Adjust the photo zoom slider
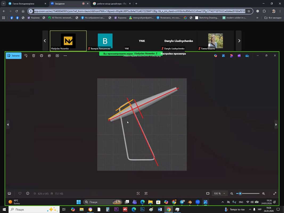 [240, 194]
